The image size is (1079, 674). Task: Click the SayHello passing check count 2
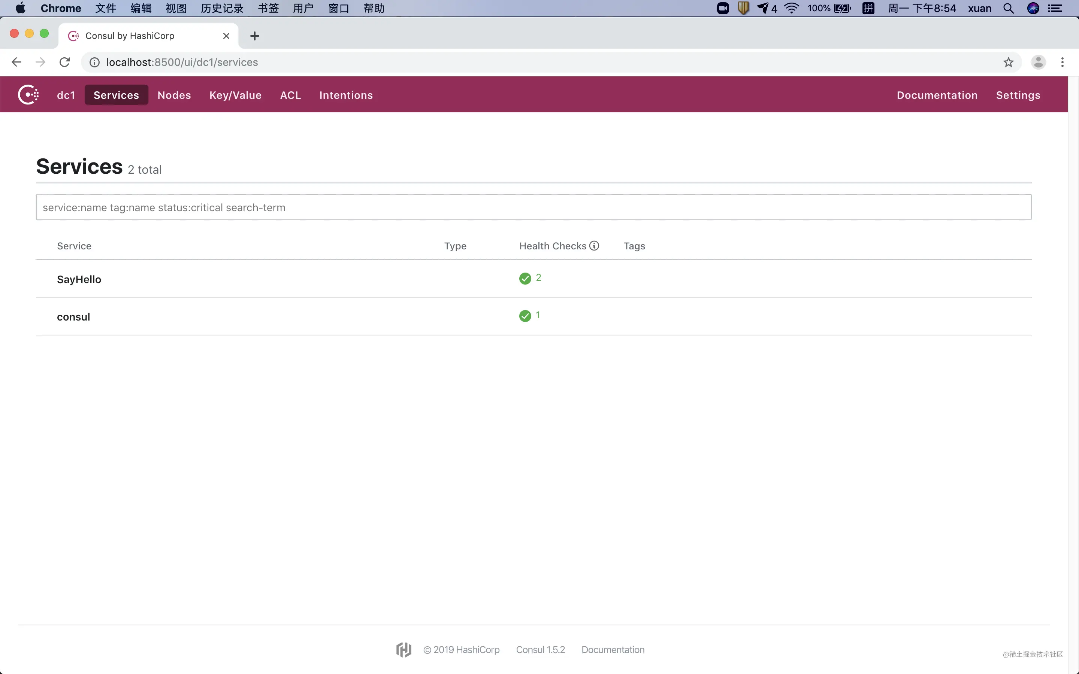[539, 278]
